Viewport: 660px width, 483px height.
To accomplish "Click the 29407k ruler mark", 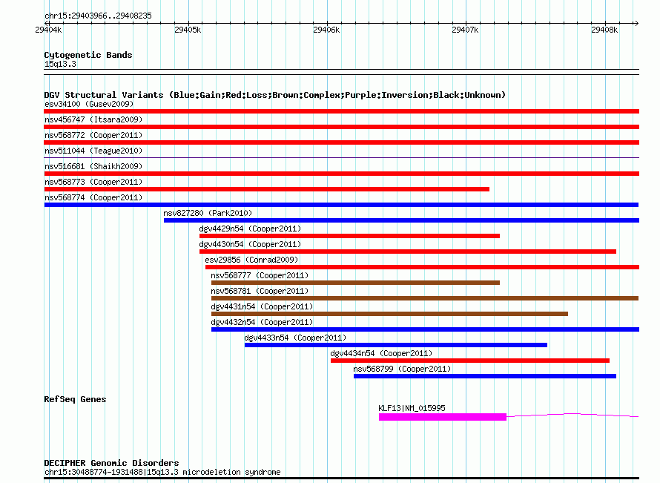I will [x=466, y=30].
